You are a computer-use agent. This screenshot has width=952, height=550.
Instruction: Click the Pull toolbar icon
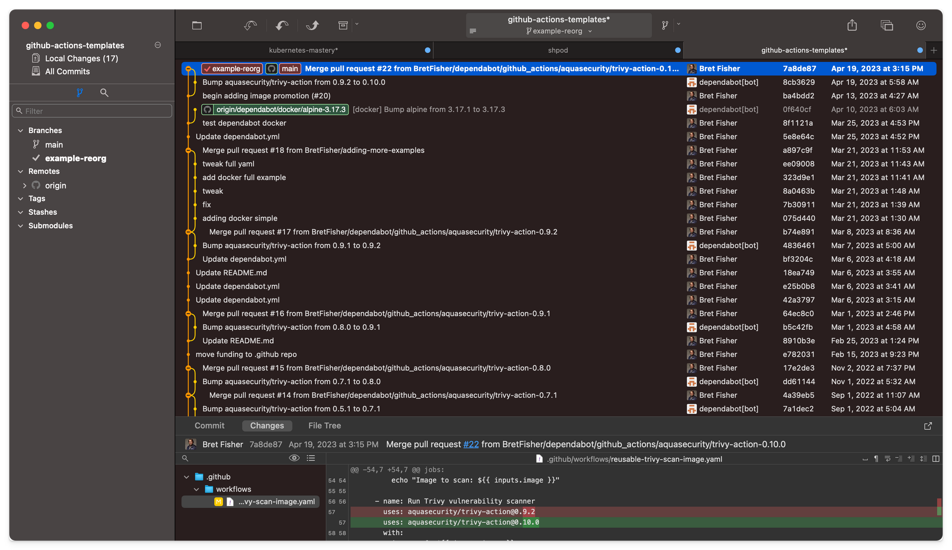tap(282, 25)
